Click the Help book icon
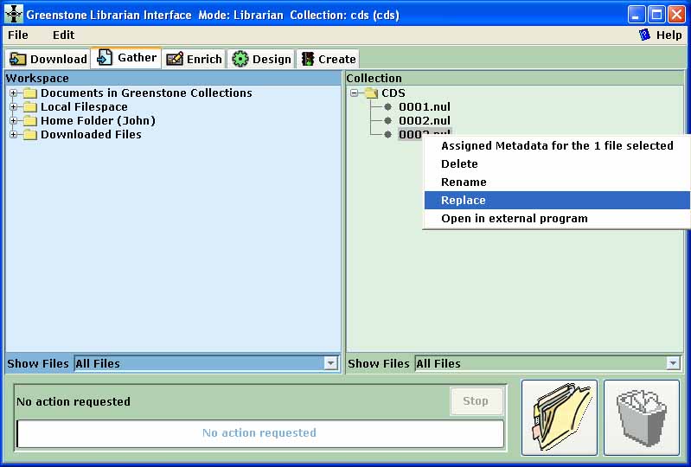Screen dimensions: 691x467 coord(644,35)
